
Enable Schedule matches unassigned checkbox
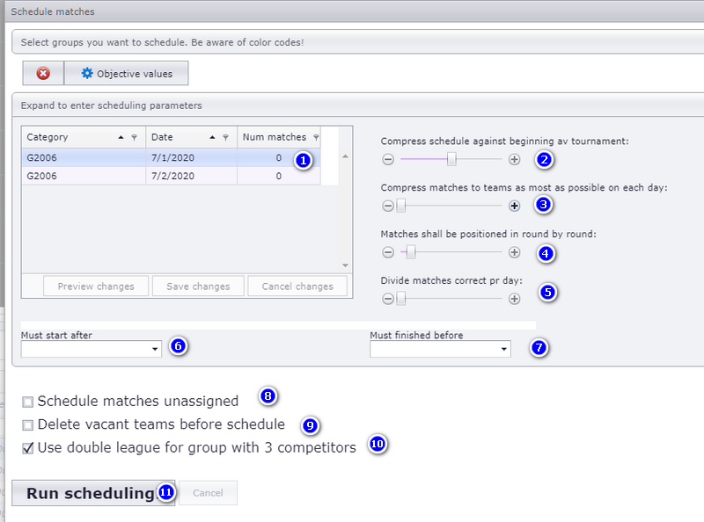point(28,402)
